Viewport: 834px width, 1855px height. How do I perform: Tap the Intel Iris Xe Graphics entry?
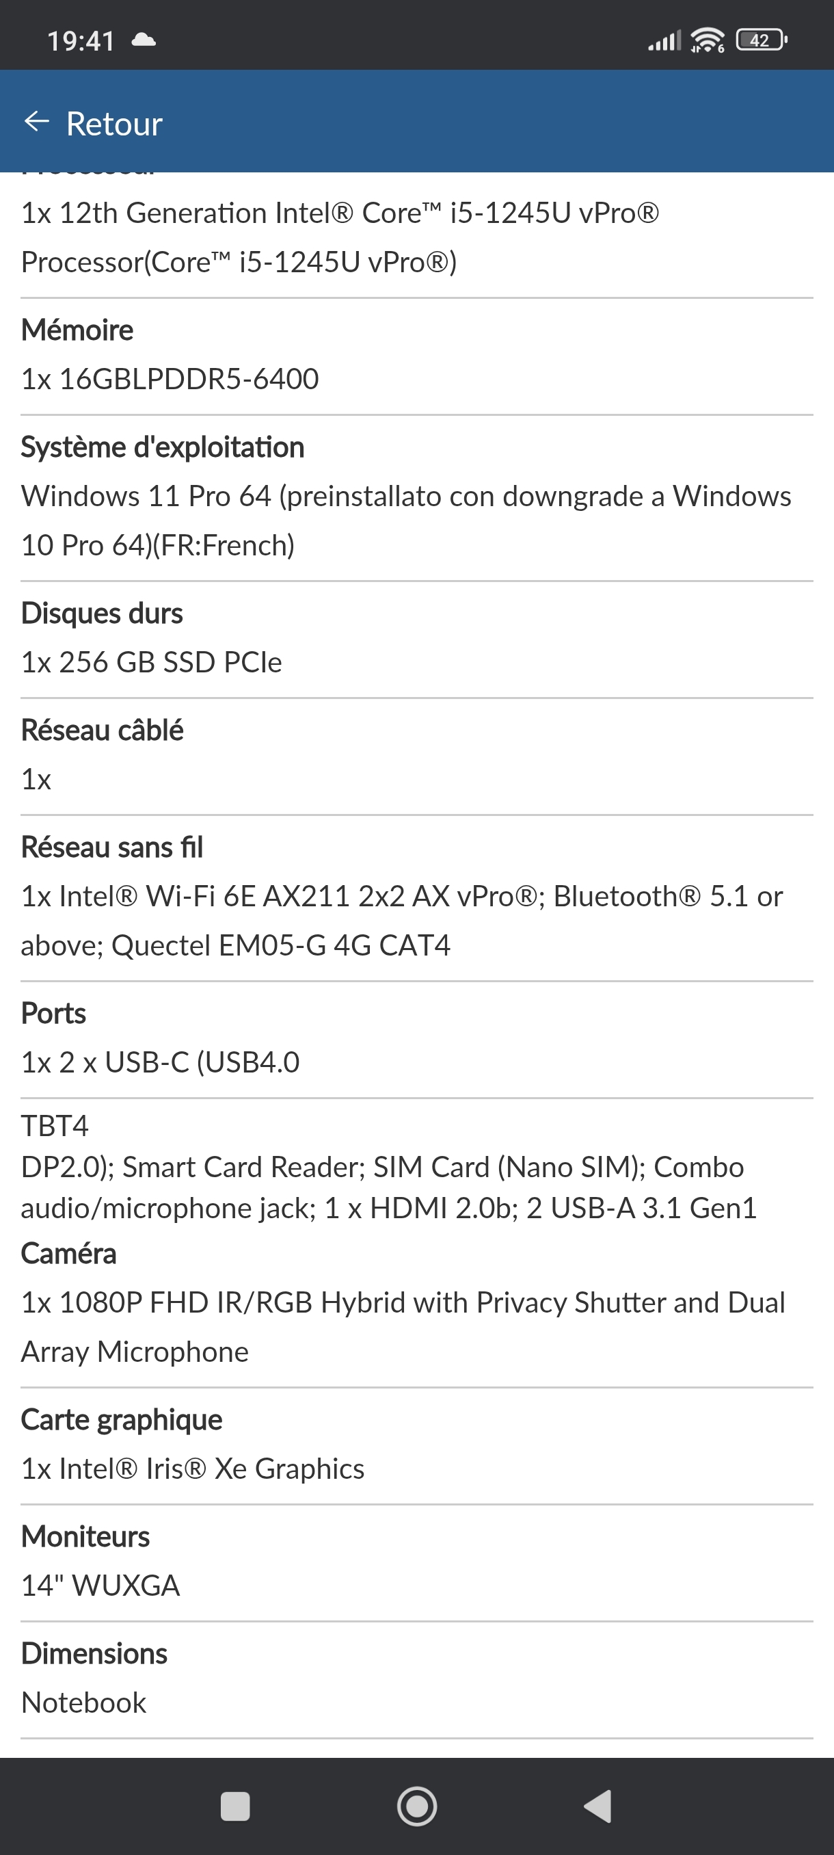pos(193,1469)
